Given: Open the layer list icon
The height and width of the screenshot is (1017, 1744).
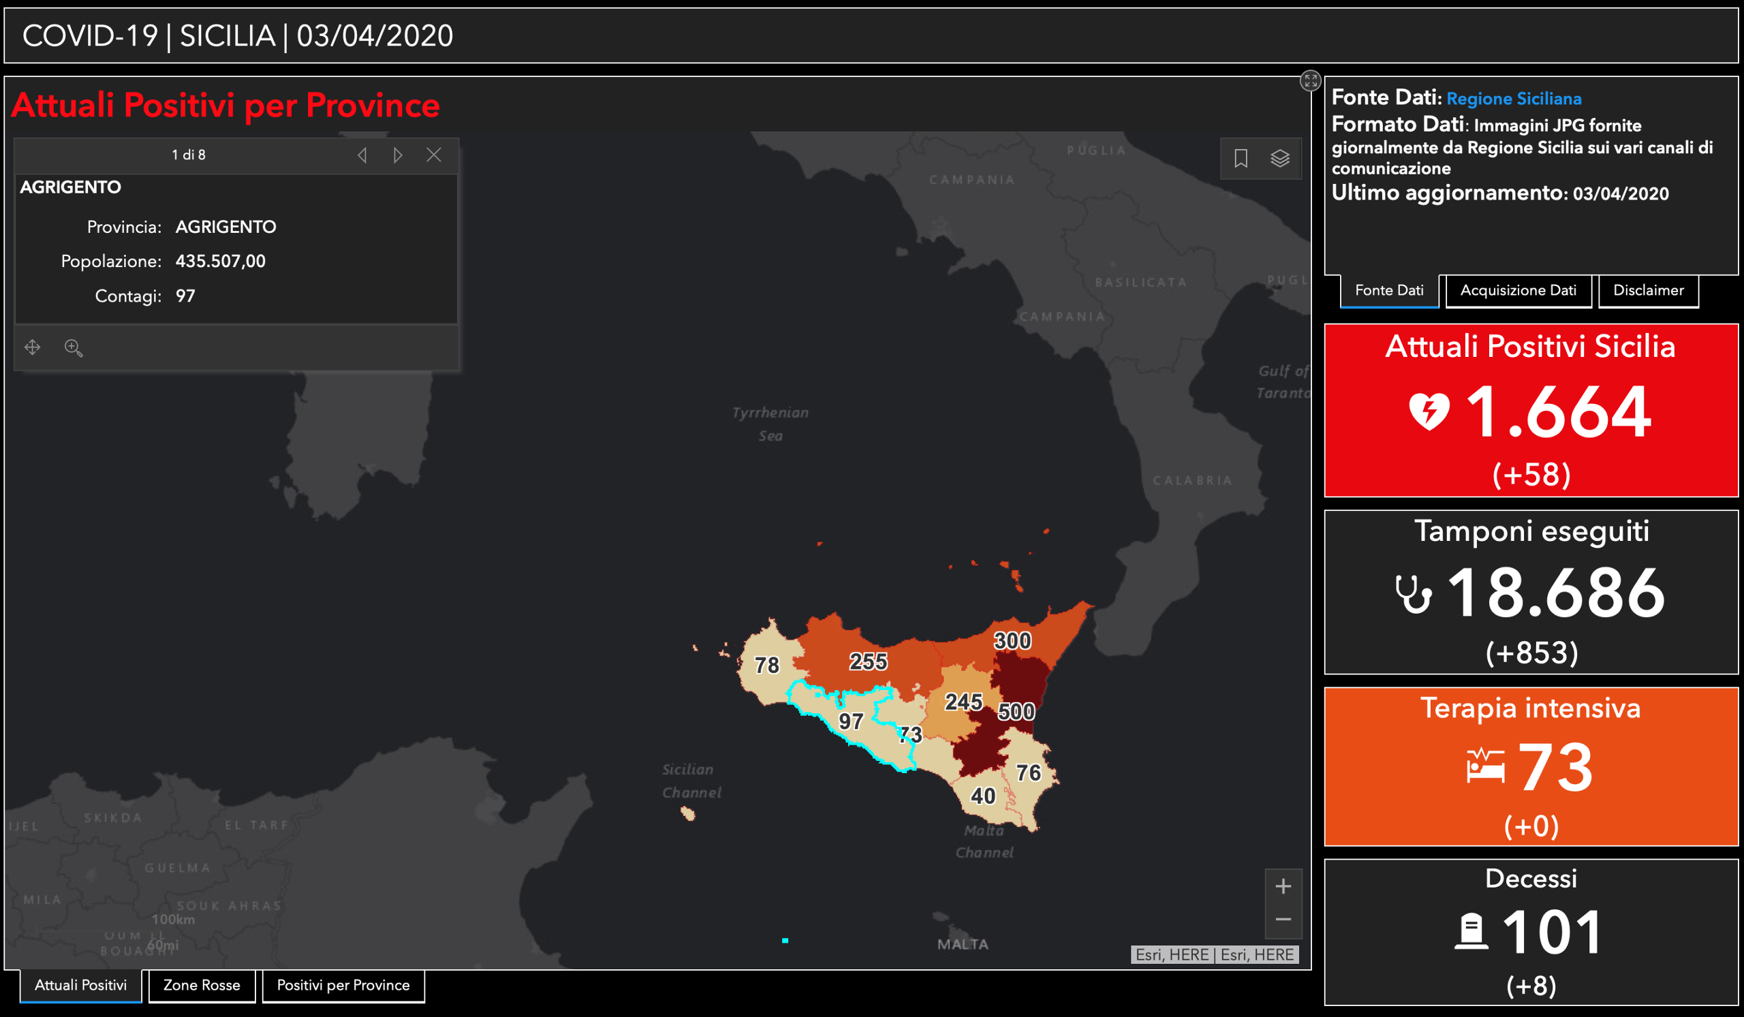Looking at the screenshot, I should tap(1279, 159).
